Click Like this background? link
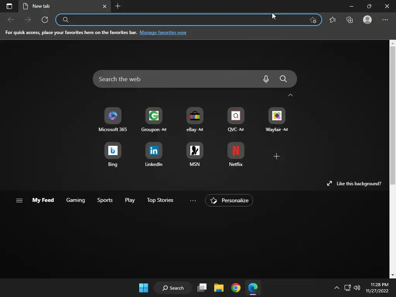The image size is (396, 297). tap(354, 184)
